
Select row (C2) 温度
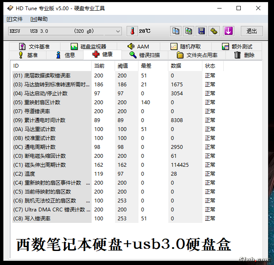[x=118, y=174]
